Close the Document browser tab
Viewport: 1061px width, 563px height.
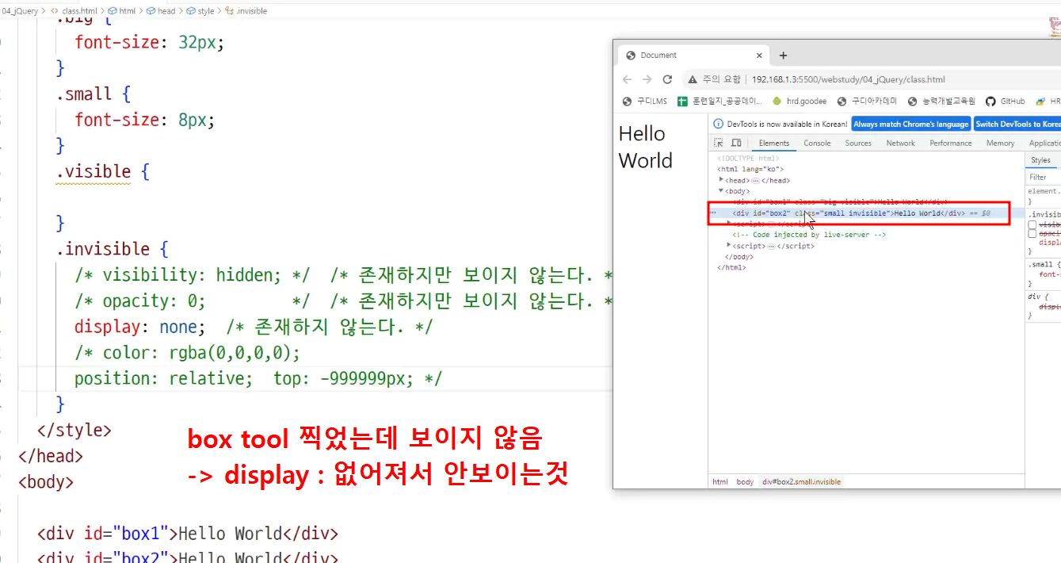click(x=759, y=56)
